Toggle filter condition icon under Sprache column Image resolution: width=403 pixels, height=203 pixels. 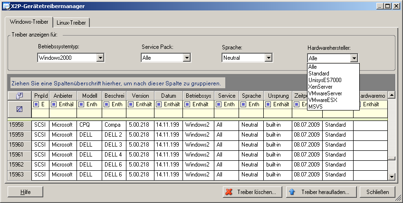click(x=243, y=104)
